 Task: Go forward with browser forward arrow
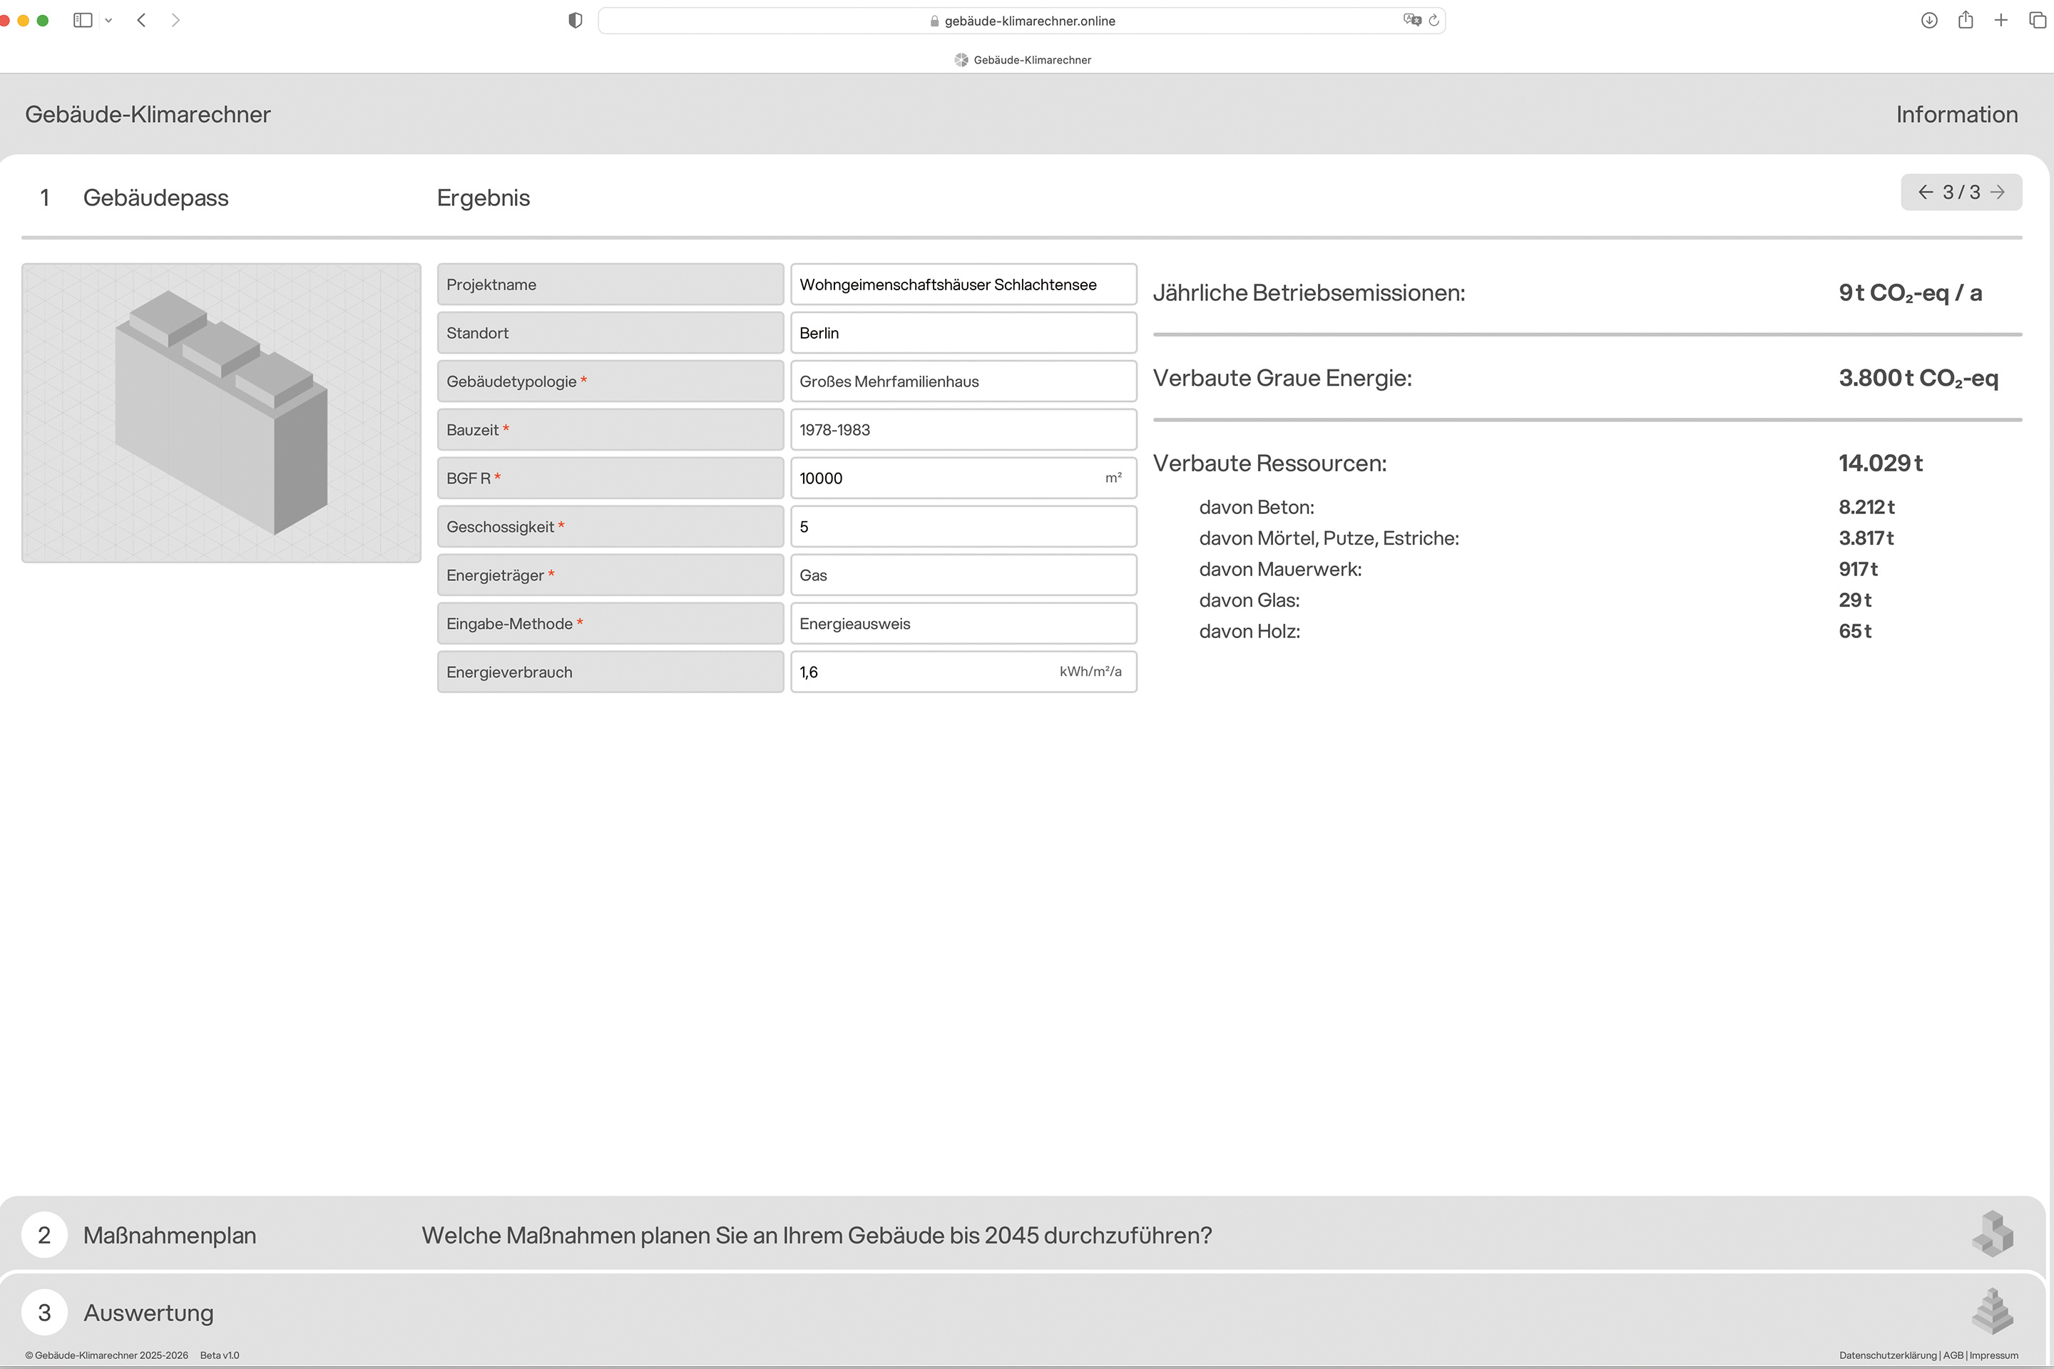(x=175, y=20)
